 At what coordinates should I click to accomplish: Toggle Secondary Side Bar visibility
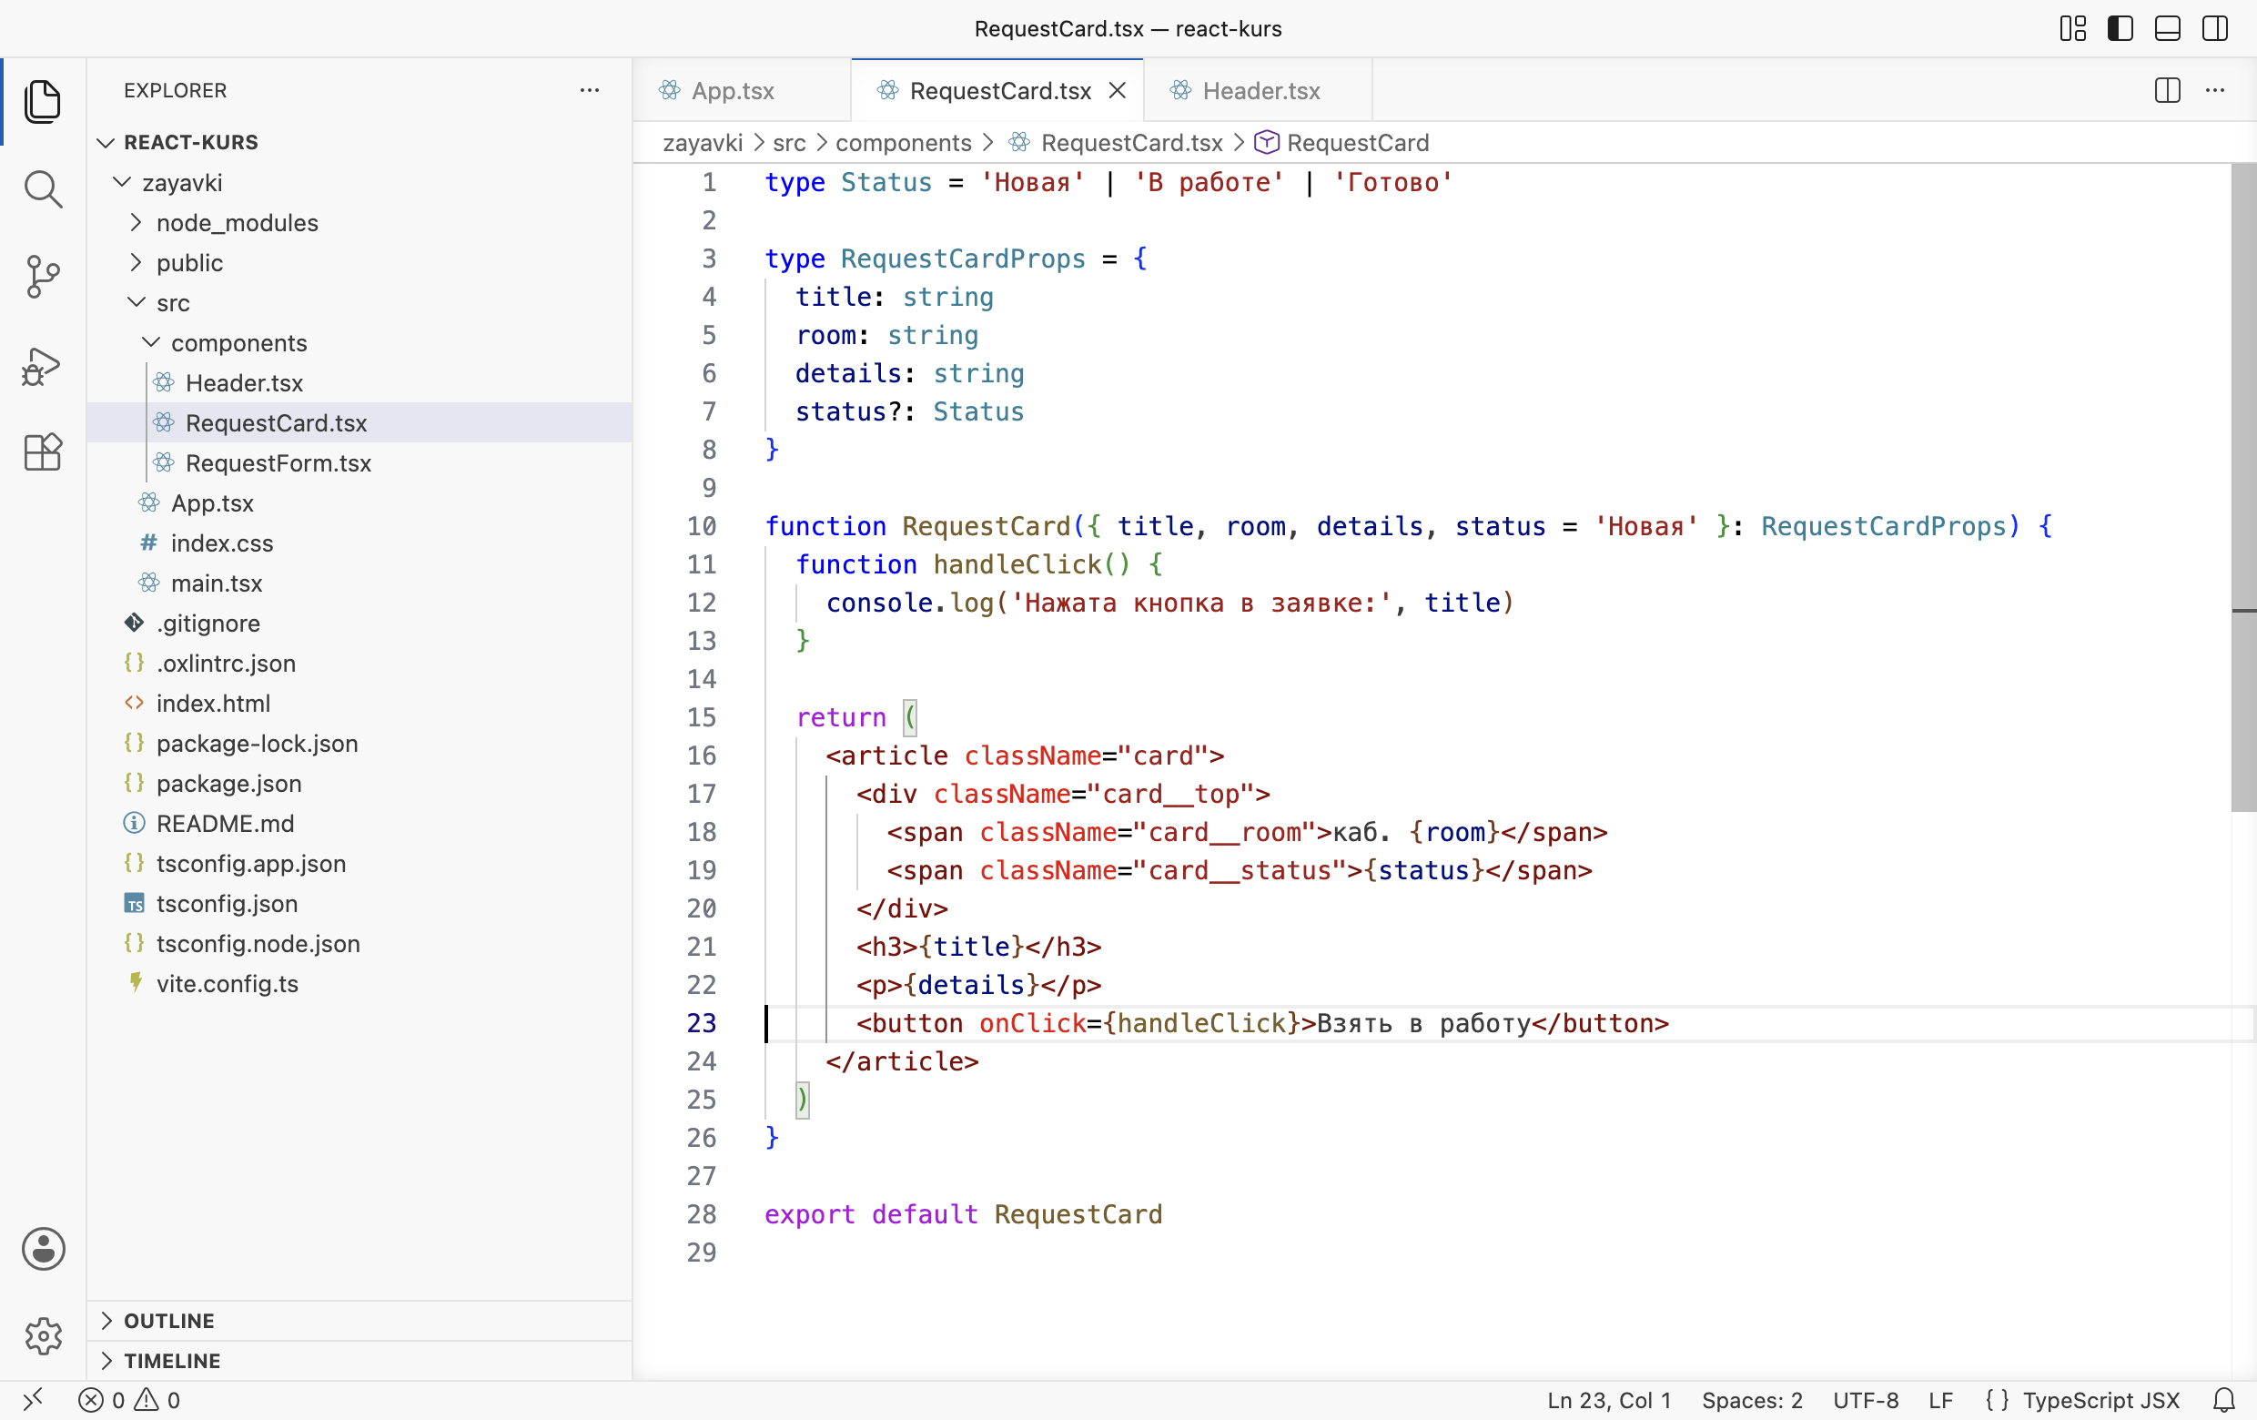tap(2215, 28)
